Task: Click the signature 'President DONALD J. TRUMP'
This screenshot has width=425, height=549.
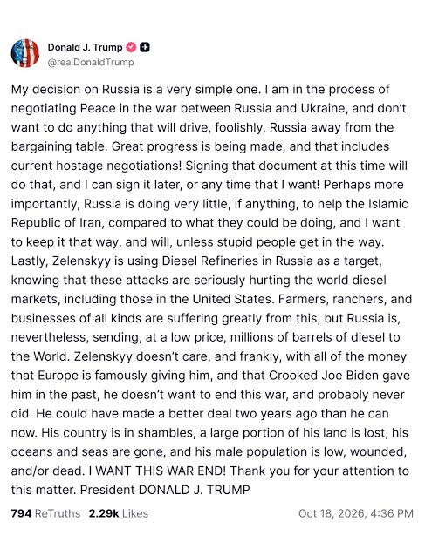Action: click(165, 490)
